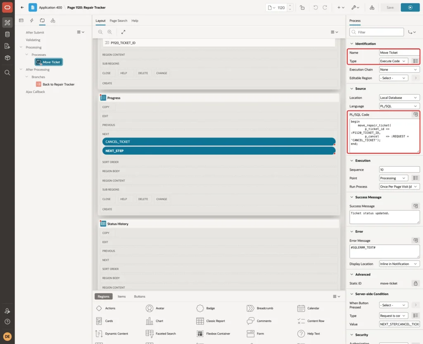Switch to Shared Components tab icon
The height and width of the screenshot is (344, 423).
(x=53, y=21)
